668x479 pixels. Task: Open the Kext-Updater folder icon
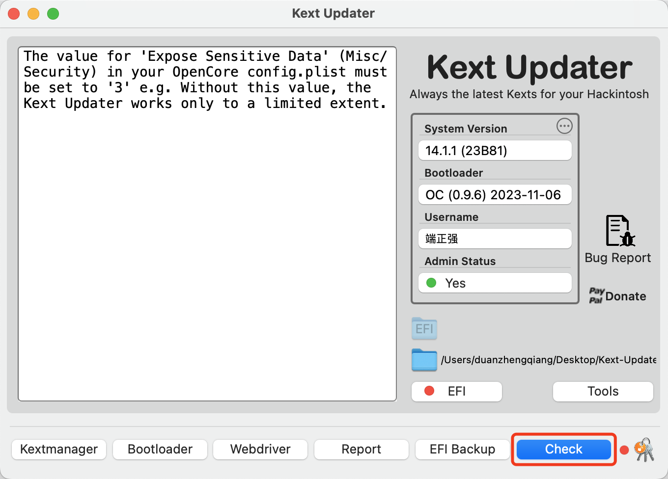(x=424, y=360)
